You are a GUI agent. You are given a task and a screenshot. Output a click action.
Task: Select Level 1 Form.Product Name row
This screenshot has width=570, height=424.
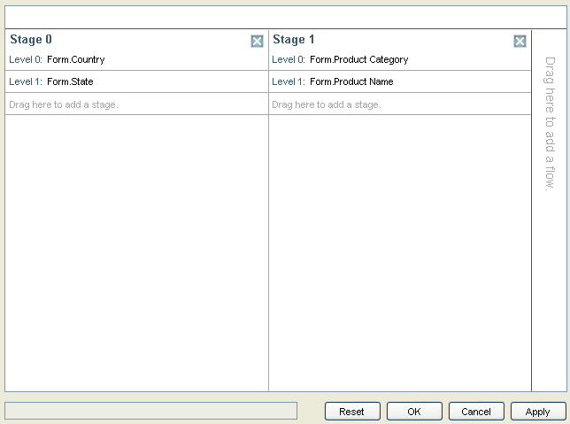pyautogui.click(x=400, y=81)
